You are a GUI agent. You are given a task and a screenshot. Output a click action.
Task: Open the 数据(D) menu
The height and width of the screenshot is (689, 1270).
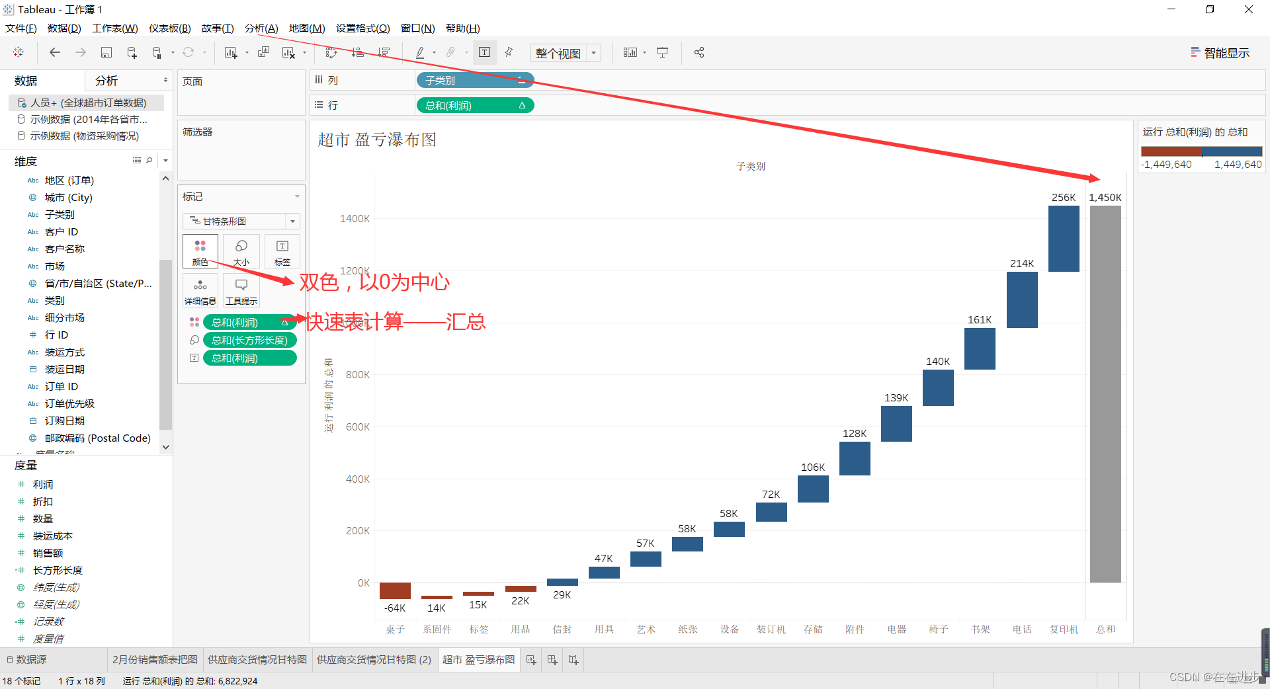pyautogui.click(x=64, y=28)
